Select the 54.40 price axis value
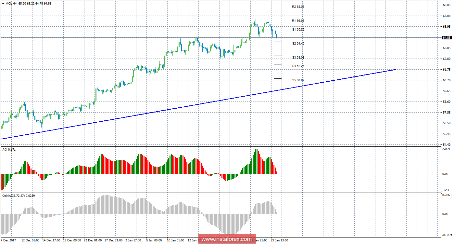Viewport: 454px width, 244px height. coord(447,144)
